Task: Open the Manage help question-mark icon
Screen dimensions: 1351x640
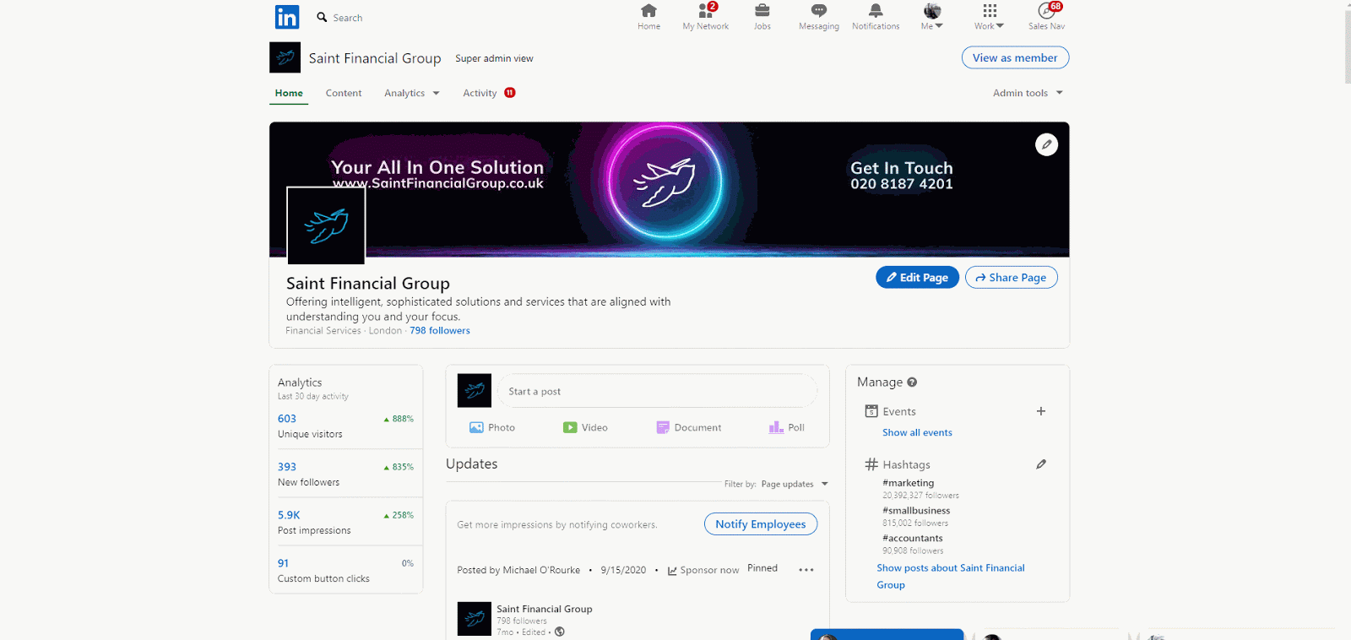Action: pyautogui.click(x=912, y=382)
